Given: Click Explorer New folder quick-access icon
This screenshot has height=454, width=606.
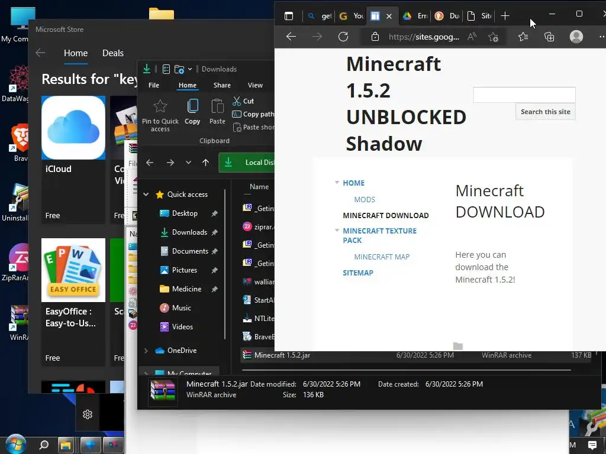Looking at the screenshot, I should [x=179, y=69].
